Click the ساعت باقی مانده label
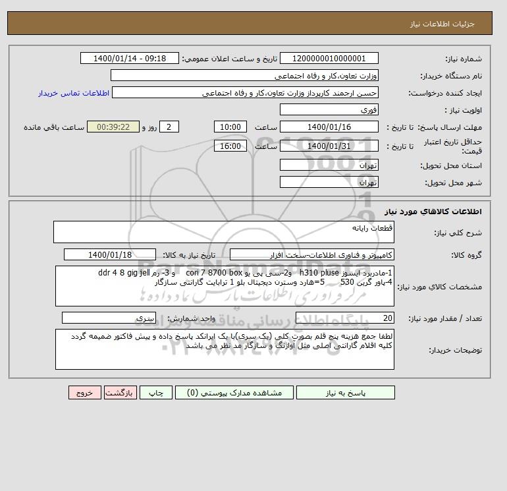This screenshot has height=491, width=507. pos(54,127)
